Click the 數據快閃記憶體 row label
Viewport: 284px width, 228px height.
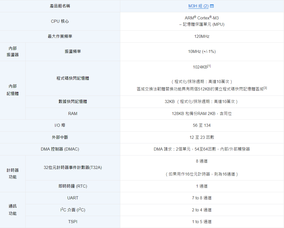point(73,102)
